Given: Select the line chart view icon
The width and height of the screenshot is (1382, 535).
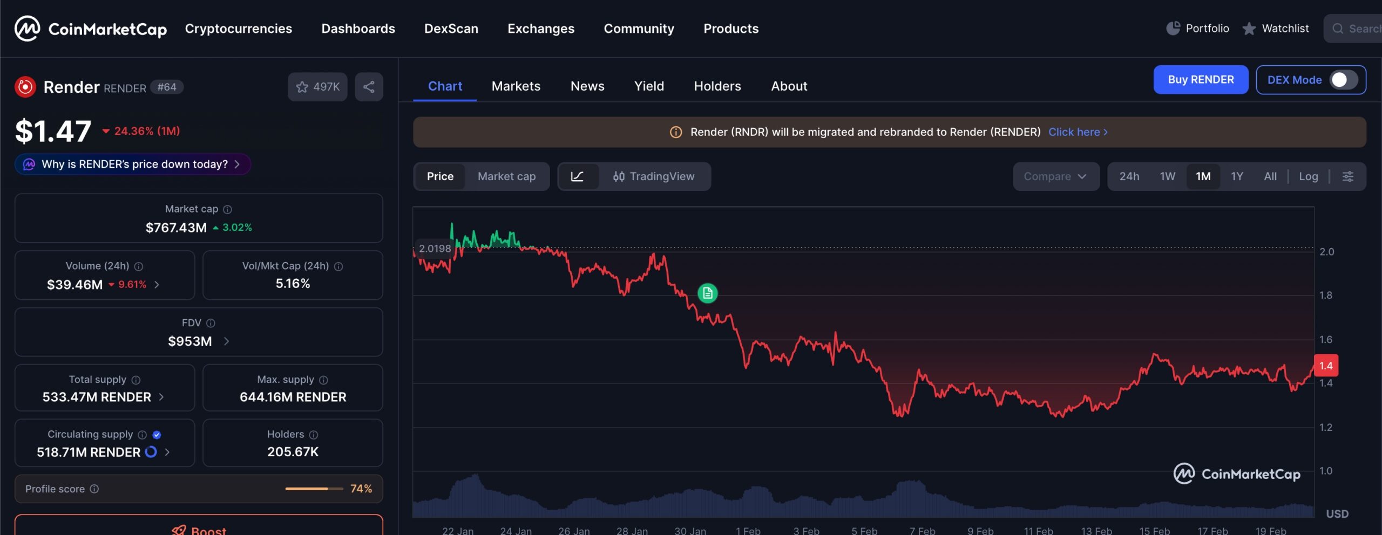Looking at the screenshot, I should click(x=578, y=176).
